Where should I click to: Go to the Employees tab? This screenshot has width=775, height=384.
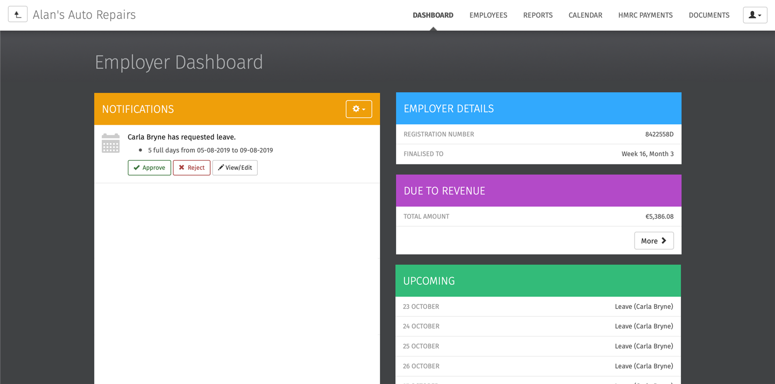pos(488,15)
